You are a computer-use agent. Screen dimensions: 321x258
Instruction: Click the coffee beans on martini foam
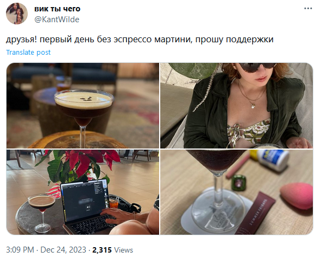click(x=85, y=99)
